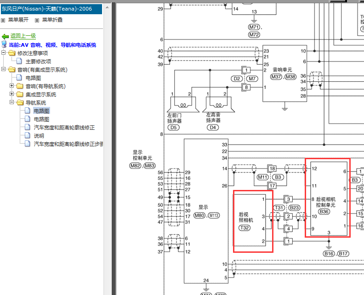Click the 主要修改项 document icon
The width and height of the screenshot is (364, 295).
pos(19,61)
